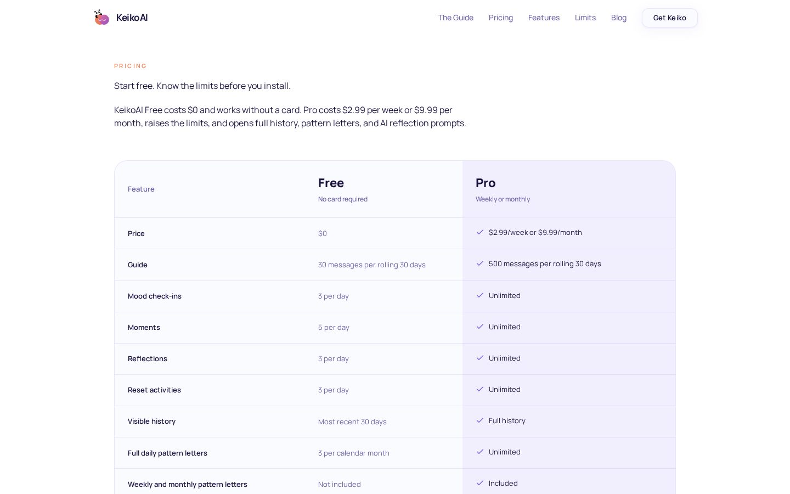Open the Limits navigation link

pyautogui.click(x=585, y=18)
